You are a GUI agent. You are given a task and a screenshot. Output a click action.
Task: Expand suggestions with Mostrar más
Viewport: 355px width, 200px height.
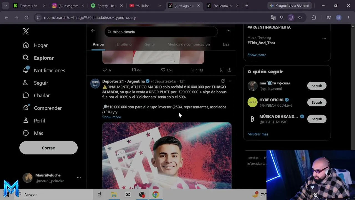(258, 134)
